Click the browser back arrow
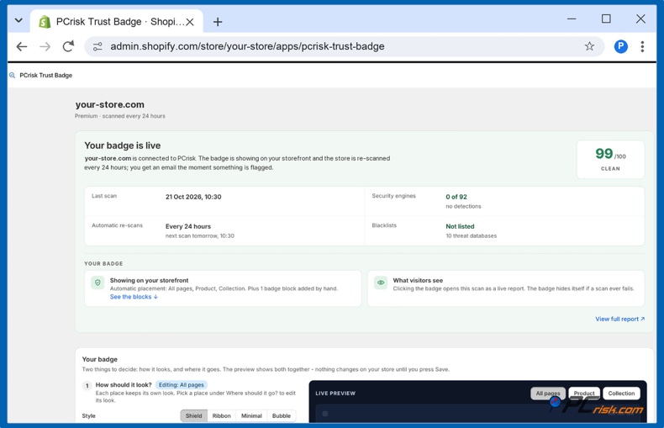The width and height of the screenshot is (664, 428). (x=22, y=46)
